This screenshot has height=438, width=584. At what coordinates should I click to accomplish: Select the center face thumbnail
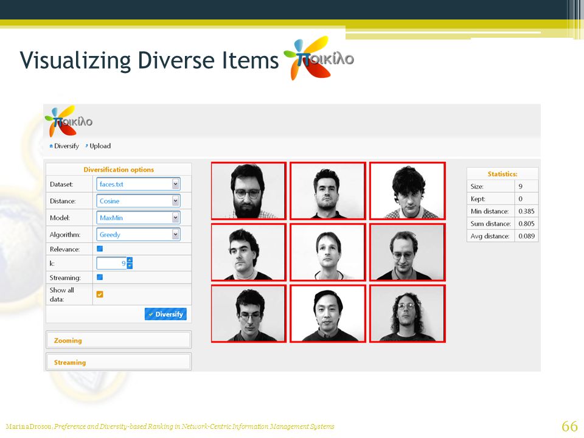[x=328, y=252]
